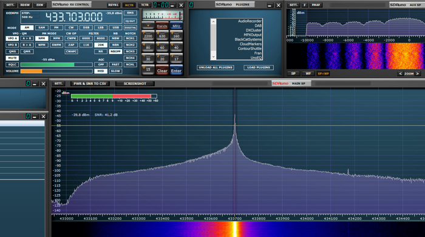Toggle notch filter NCH1
The width and height of the screenshot is (425, 237).
tap(131, 38)
